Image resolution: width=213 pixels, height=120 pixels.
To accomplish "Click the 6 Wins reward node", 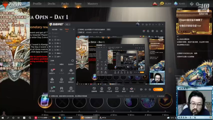I will 148,101.
